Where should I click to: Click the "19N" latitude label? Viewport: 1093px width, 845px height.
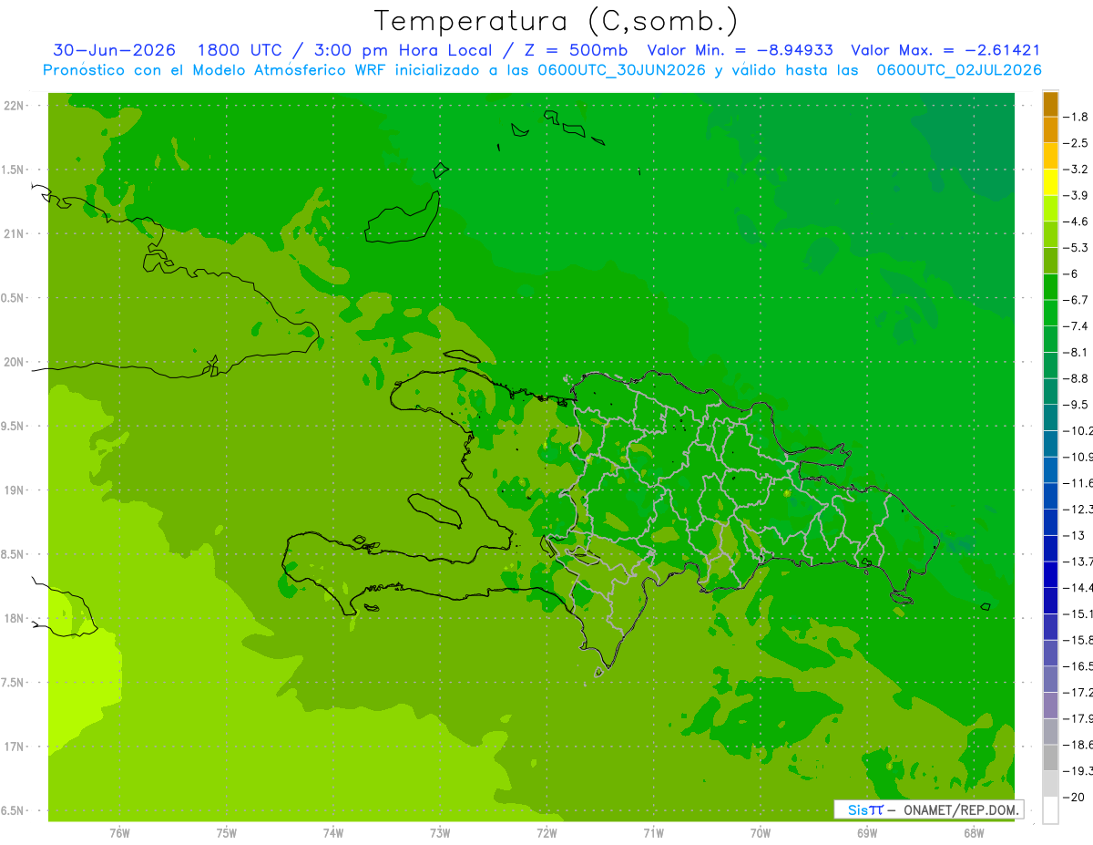[x=15, y=490]
